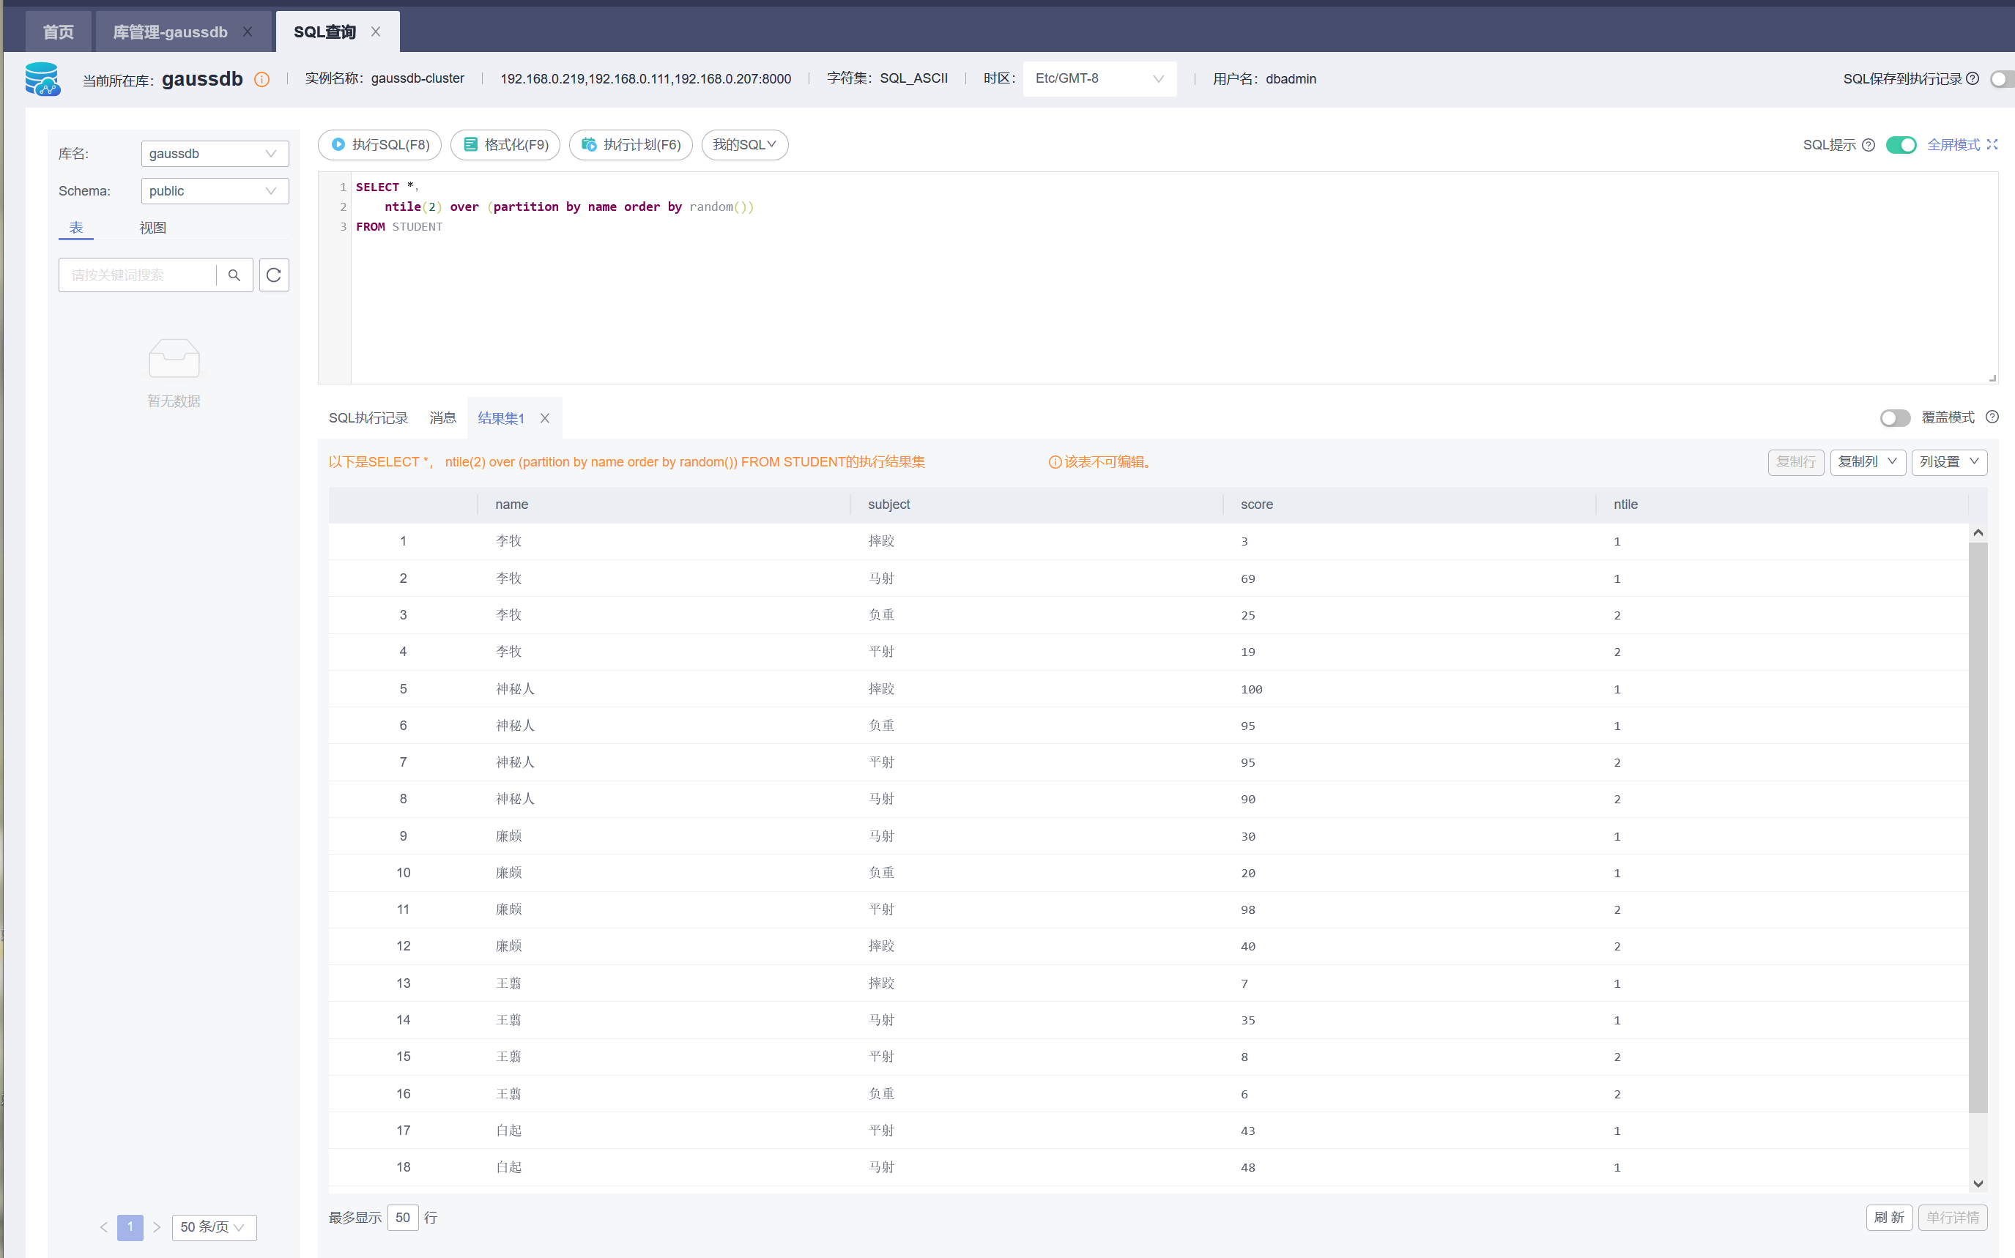Screen dimensions: 2015x1258
Task: Toggle the SQL提示 switch off
Action: (x=1900, y=145)
